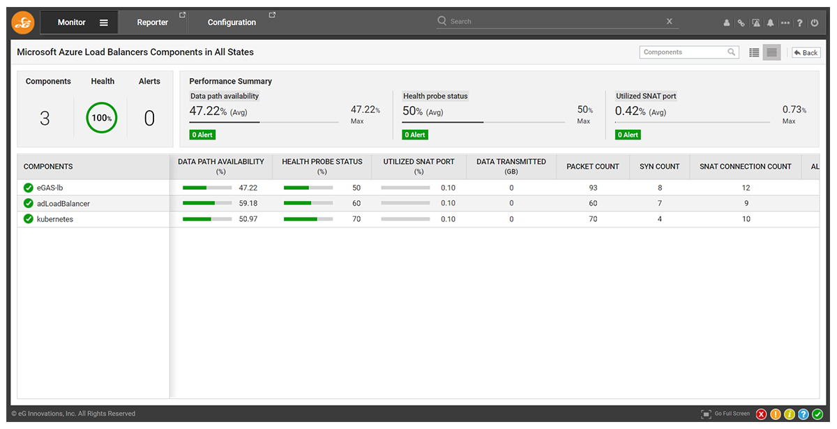Filter by minor yellow info status

click(x=790, y=414)
